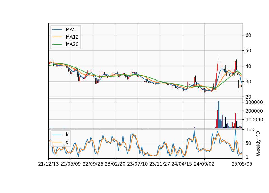Click the price axis label 60
The height and width of the screenshot is (193, 269).
click(248, 35)
